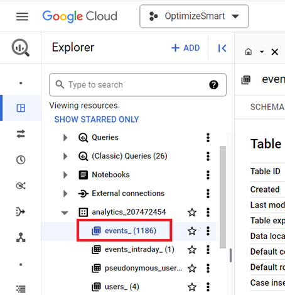285x295 pixels.
Task: Open the hierarchy node icon in sidebar
Action: click(21, 237)
